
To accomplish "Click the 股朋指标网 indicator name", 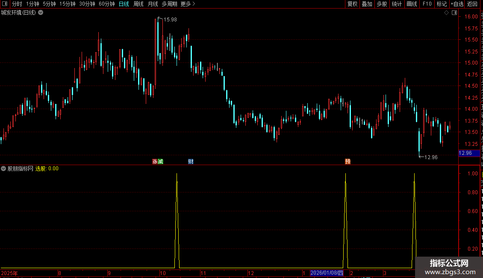I will pos(21,169).
